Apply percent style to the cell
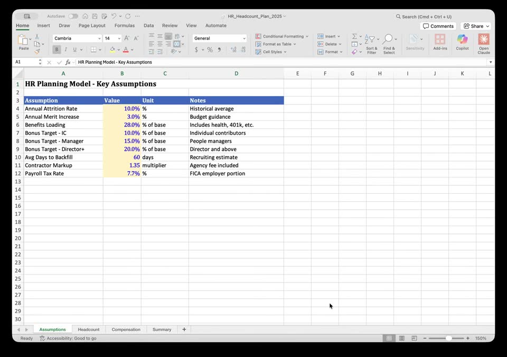 coord(210,50)
